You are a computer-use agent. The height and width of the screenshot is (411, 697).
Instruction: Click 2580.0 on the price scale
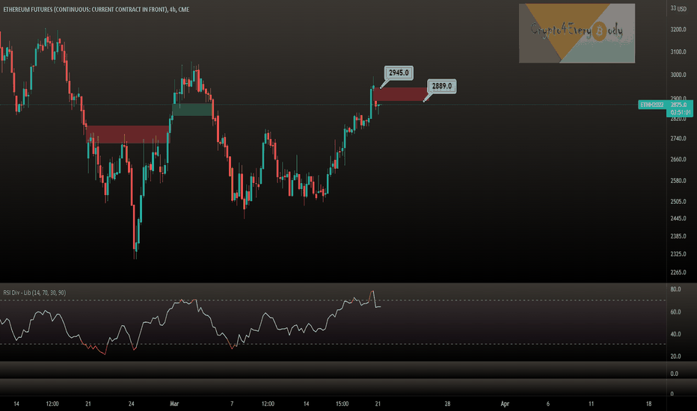coord(678,181)
